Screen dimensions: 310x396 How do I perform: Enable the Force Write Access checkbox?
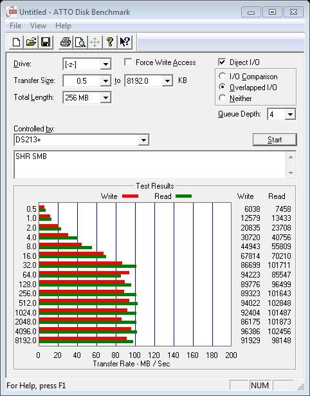[128, 62]
